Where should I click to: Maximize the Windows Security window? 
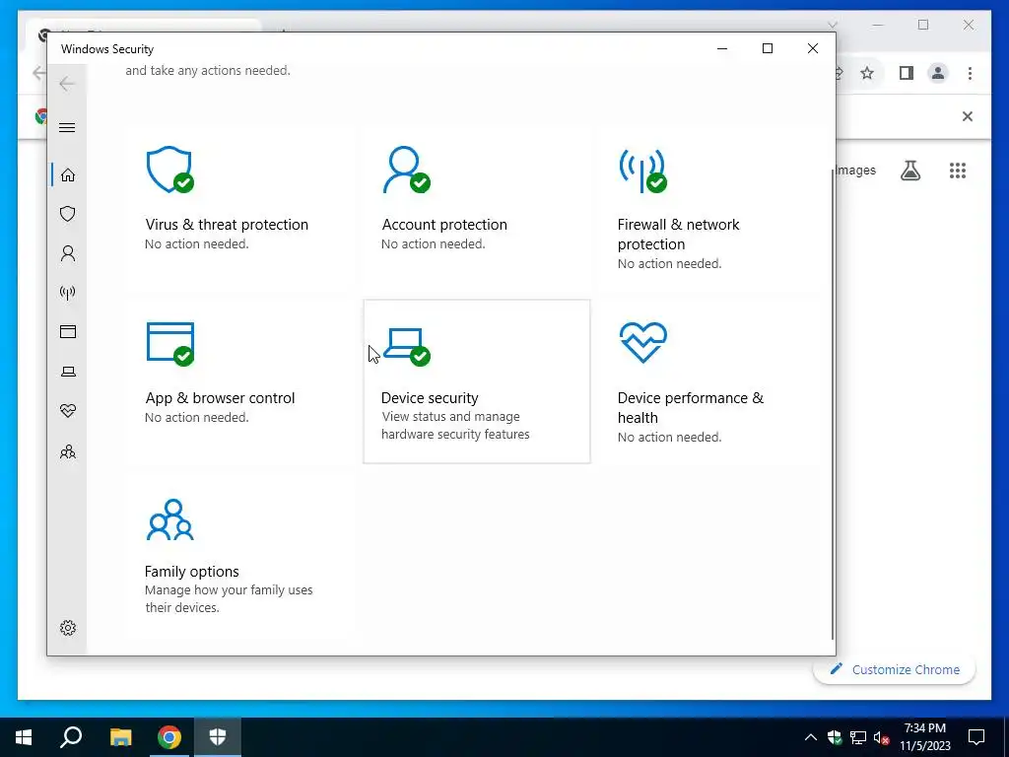767,49
